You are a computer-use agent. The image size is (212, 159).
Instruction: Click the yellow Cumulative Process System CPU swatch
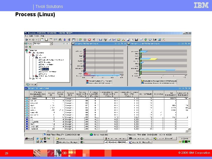(143, 81)
